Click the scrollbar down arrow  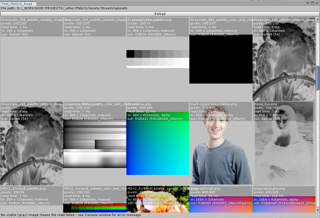[317, 210]
